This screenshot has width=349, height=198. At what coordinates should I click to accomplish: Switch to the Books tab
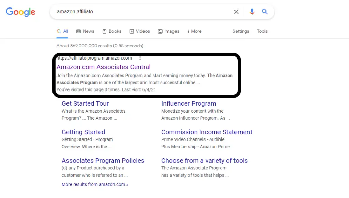(112, 31)
